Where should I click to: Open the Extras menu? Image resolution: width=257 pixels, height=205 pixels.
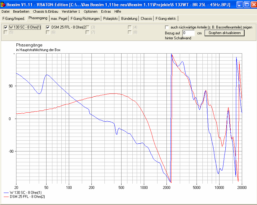106,11
